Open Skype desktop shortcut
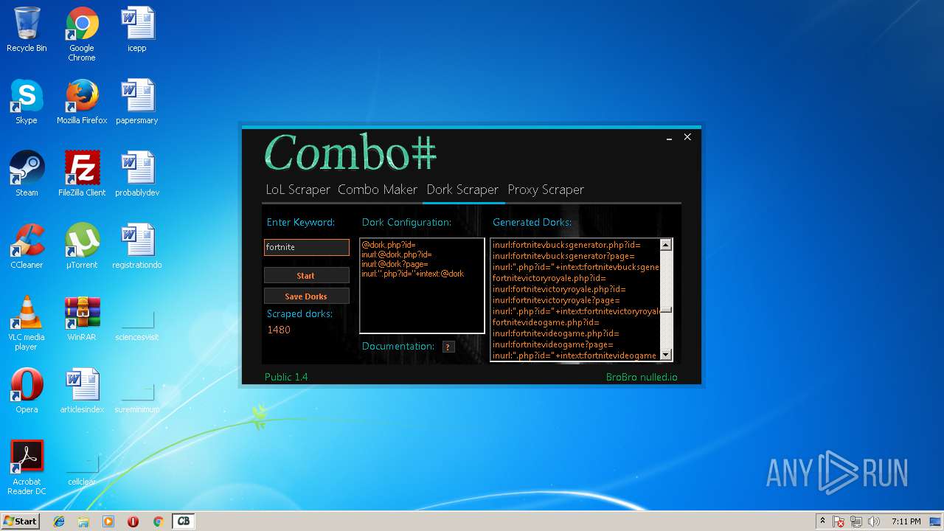 pyautogui.click(x=27, y=102)
